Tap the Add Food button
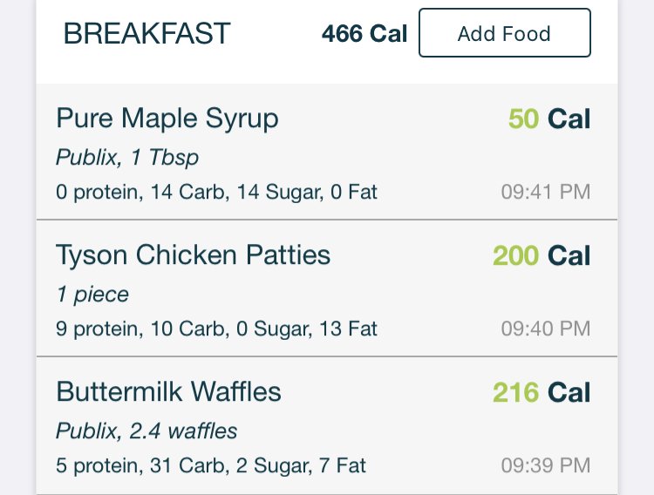 pyautogui.click(x=505, y=32)
